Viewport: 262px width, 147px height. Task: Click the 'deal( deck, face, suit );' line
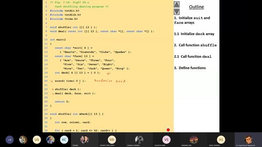coord(75,94)
